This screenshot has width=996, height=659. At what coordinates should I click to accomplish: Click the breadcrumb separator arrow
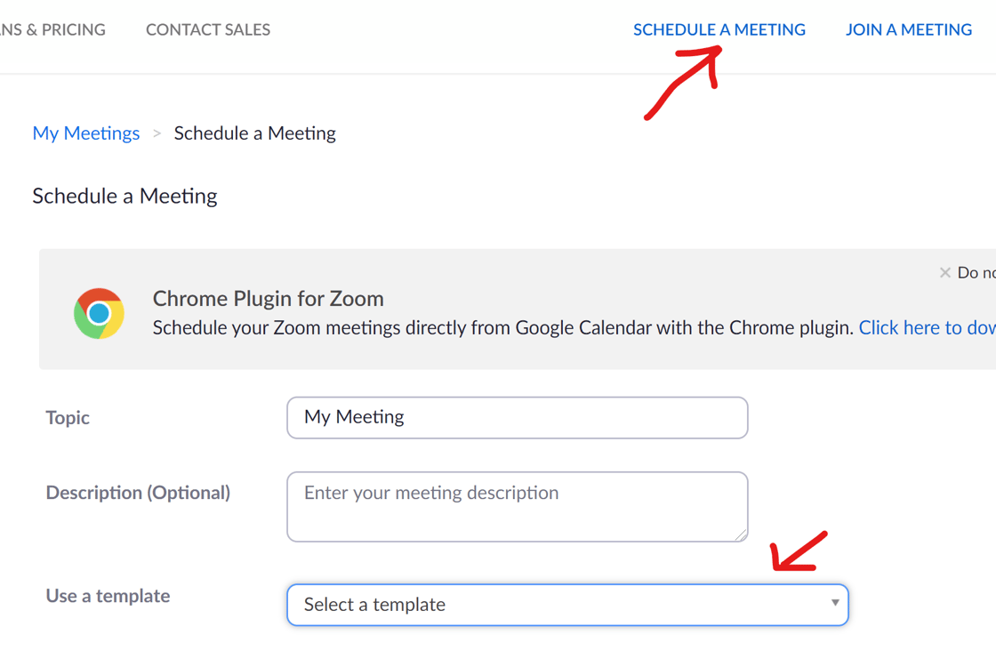coord(157,133)
